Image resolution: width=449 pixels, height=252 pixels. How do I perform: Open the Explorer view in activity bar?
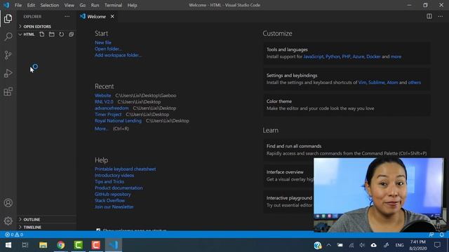pyautogui.click(x=8, y=19)
